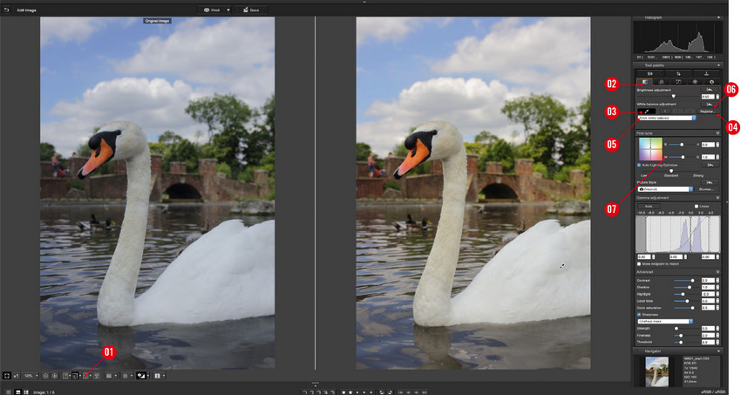Click the crop/rotate tool button in Tool palette
741x395 pixels.
click(x=678, y=74)
